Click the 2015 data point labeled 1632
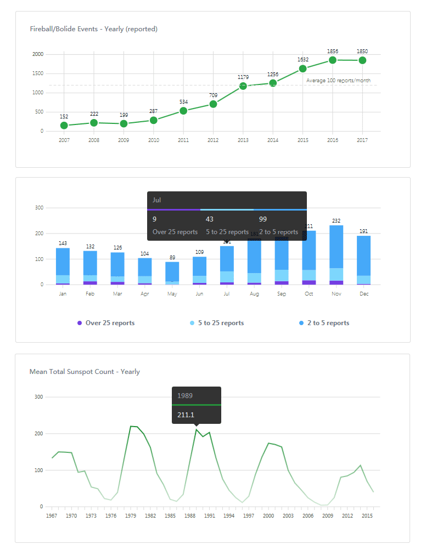Image resolution: width=426 pixels, height=556 pixels. coord(302,69)
